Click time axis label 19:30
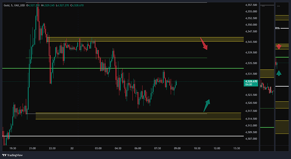Screen dimensions: 291x159 [13, 148]
